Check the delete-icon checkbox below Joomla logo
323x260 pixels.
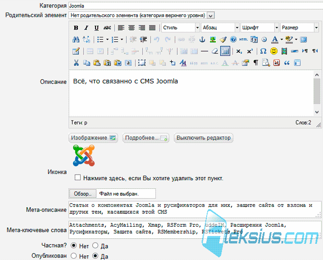[x=78, y=177]
